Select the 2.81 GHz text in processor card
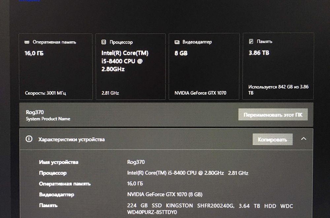 point(110,93)
